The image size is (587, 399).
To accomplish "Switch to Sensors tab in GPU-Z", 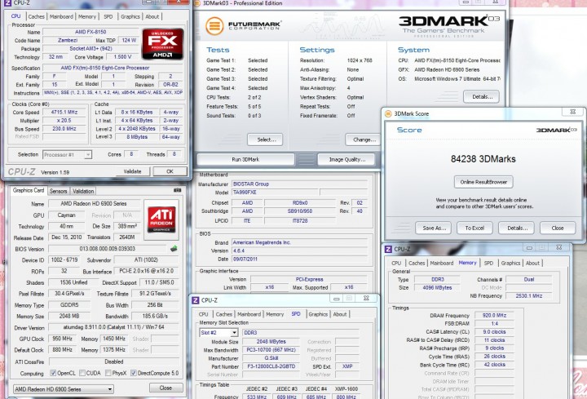I will point(59,191).
